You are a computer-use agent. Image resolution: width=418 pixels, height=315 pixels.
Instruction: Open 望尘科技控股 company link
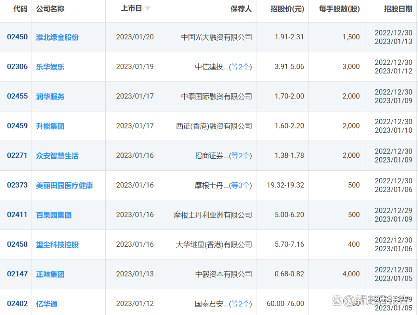57,245
